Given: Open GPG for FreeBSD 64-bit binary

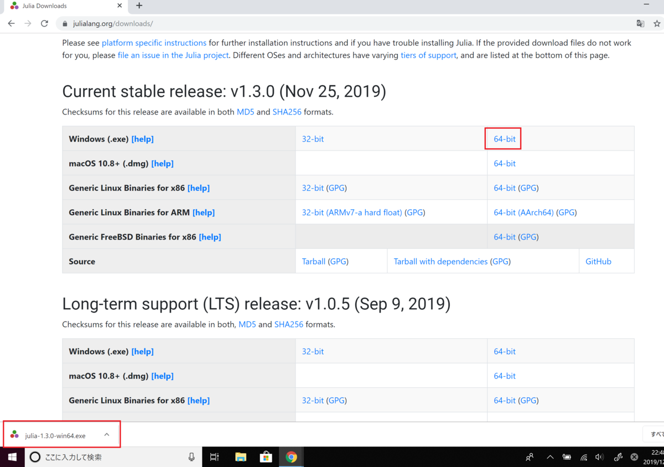Looking at the screenshot, I should click(x=529, y=236).
